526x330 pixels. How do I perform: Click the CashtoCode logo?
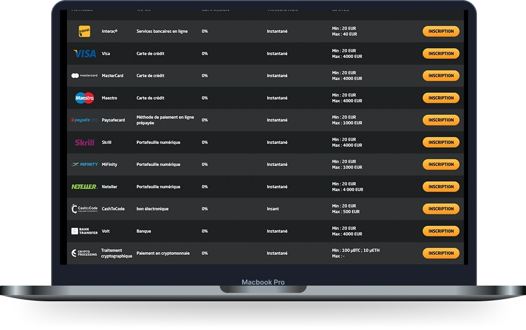point(85,209)
